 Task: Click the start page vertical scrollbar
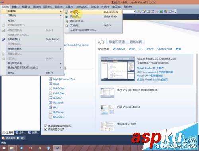[197, 88]
